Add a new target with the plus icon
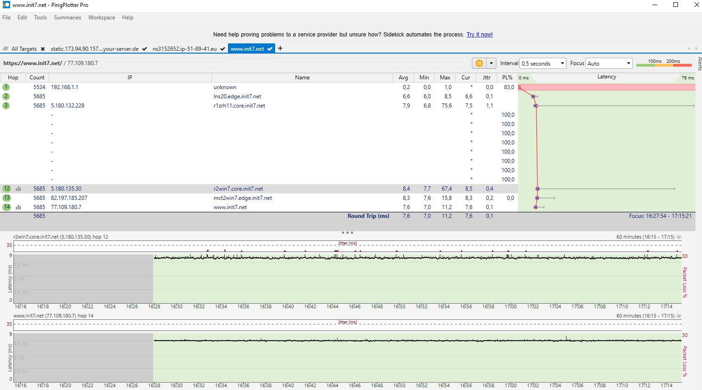This screenshot has height=390, width=702. (x=280, y=48)
